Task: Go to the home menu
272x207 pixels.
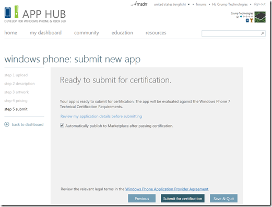Action: click(10, 32)
